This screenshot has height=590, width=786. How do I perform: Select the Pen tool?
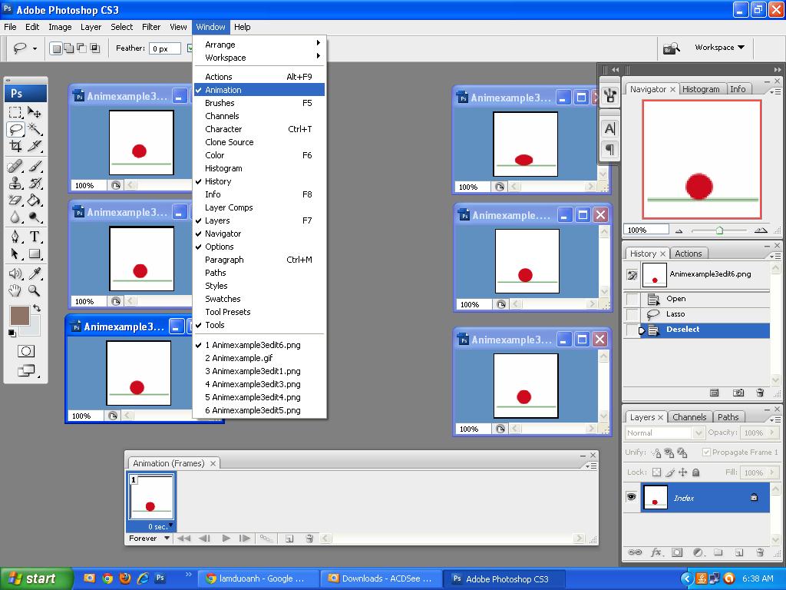[15, 237]
